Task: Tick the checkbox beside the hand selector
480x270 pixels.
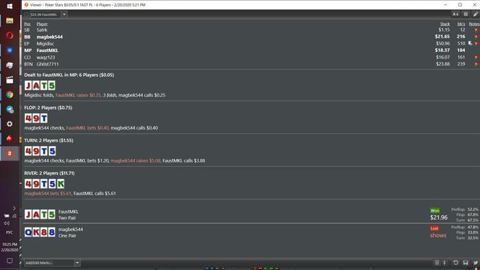Action: [x=26, y=14]
